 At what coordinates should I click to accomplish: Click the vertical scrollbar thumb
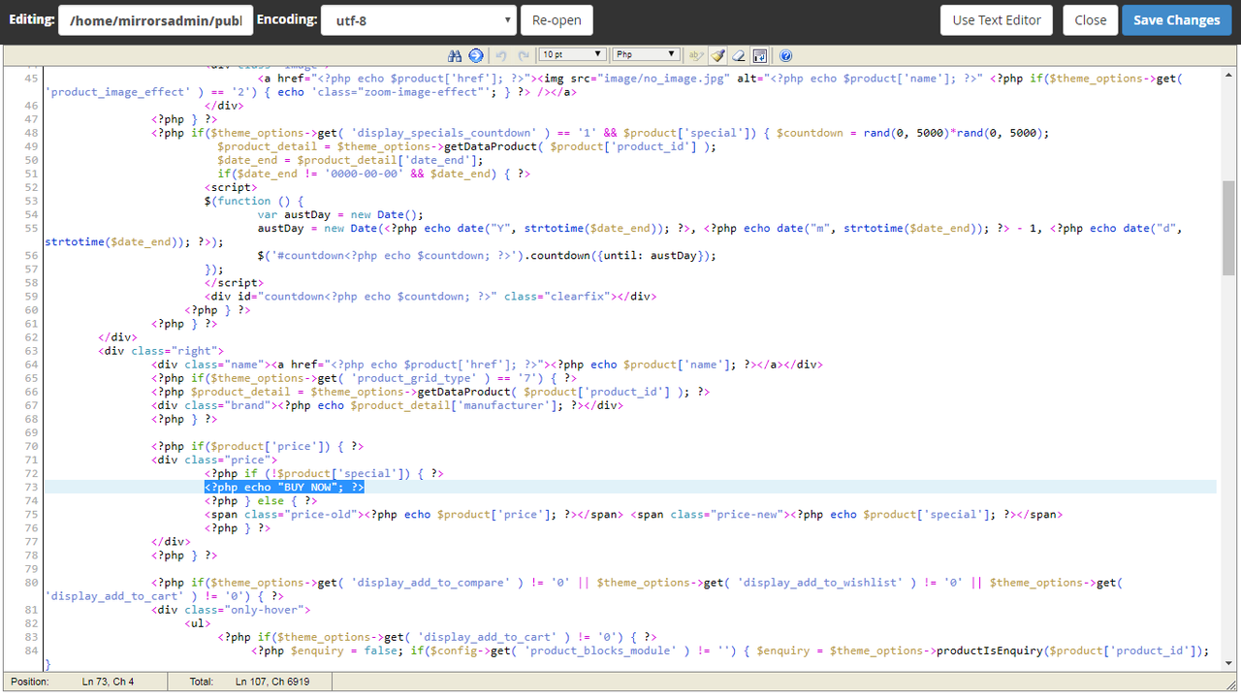(x=1229, y=228)
